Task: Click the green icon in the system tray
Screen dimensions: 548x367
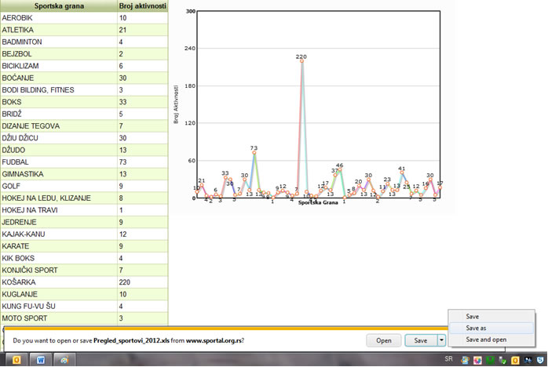Action: (490, 360)
